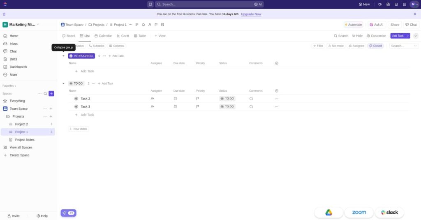Open the video clip recorder icon
This screenshot has width=421, height=220.
coord(379,4)
